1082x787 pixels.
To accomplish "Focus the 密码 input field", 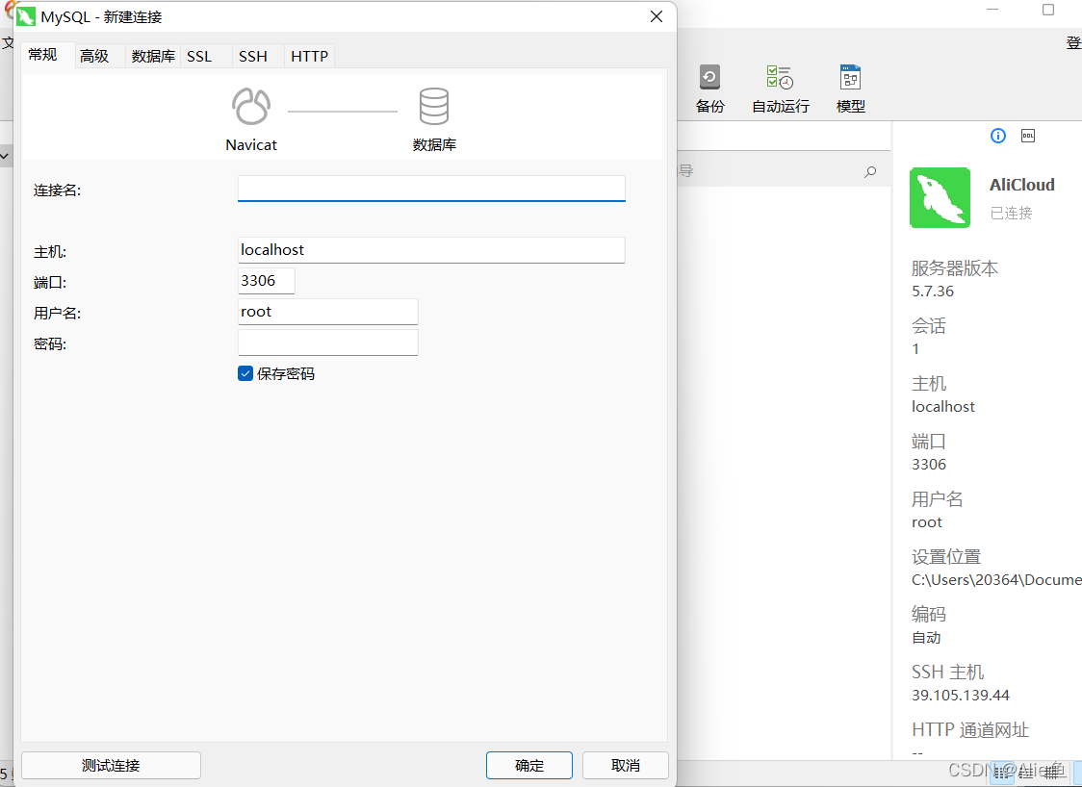I will click(x=327, y=343).
